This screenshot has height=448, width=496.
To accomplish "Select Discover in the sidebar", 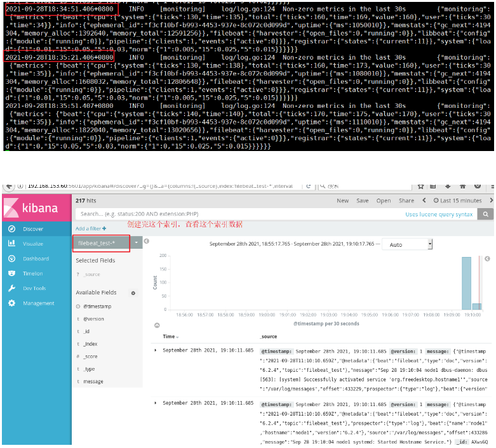I will (33, 229).
